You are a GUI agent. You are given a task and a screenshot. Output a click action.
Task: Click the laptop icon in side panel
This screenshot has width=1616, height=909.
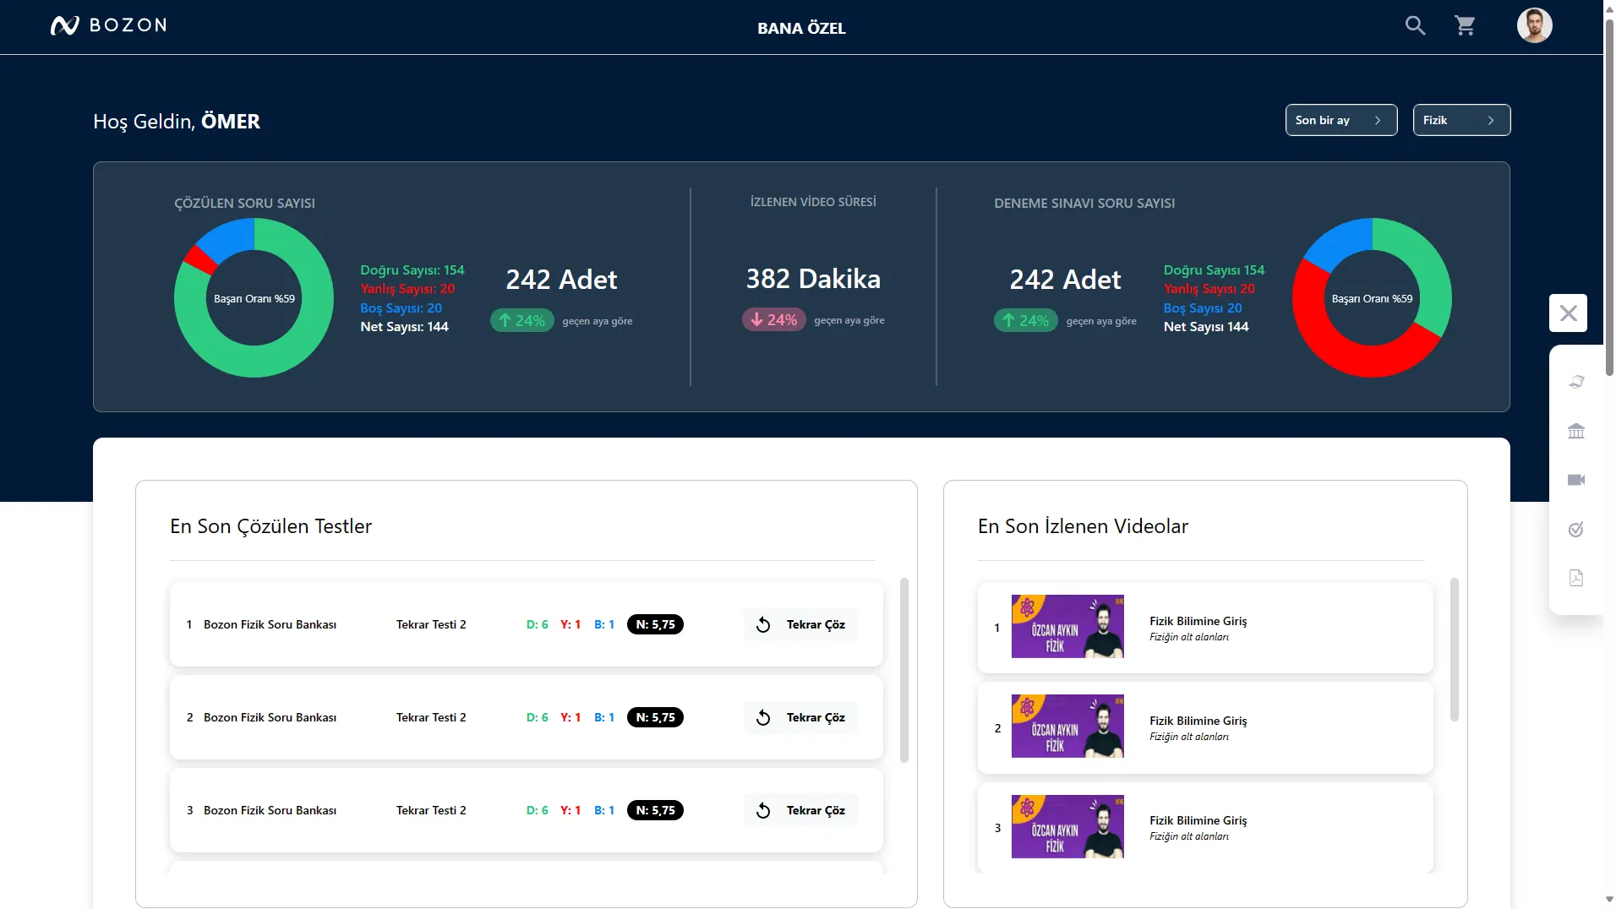pyautogui.click(x=1575, y=382)
